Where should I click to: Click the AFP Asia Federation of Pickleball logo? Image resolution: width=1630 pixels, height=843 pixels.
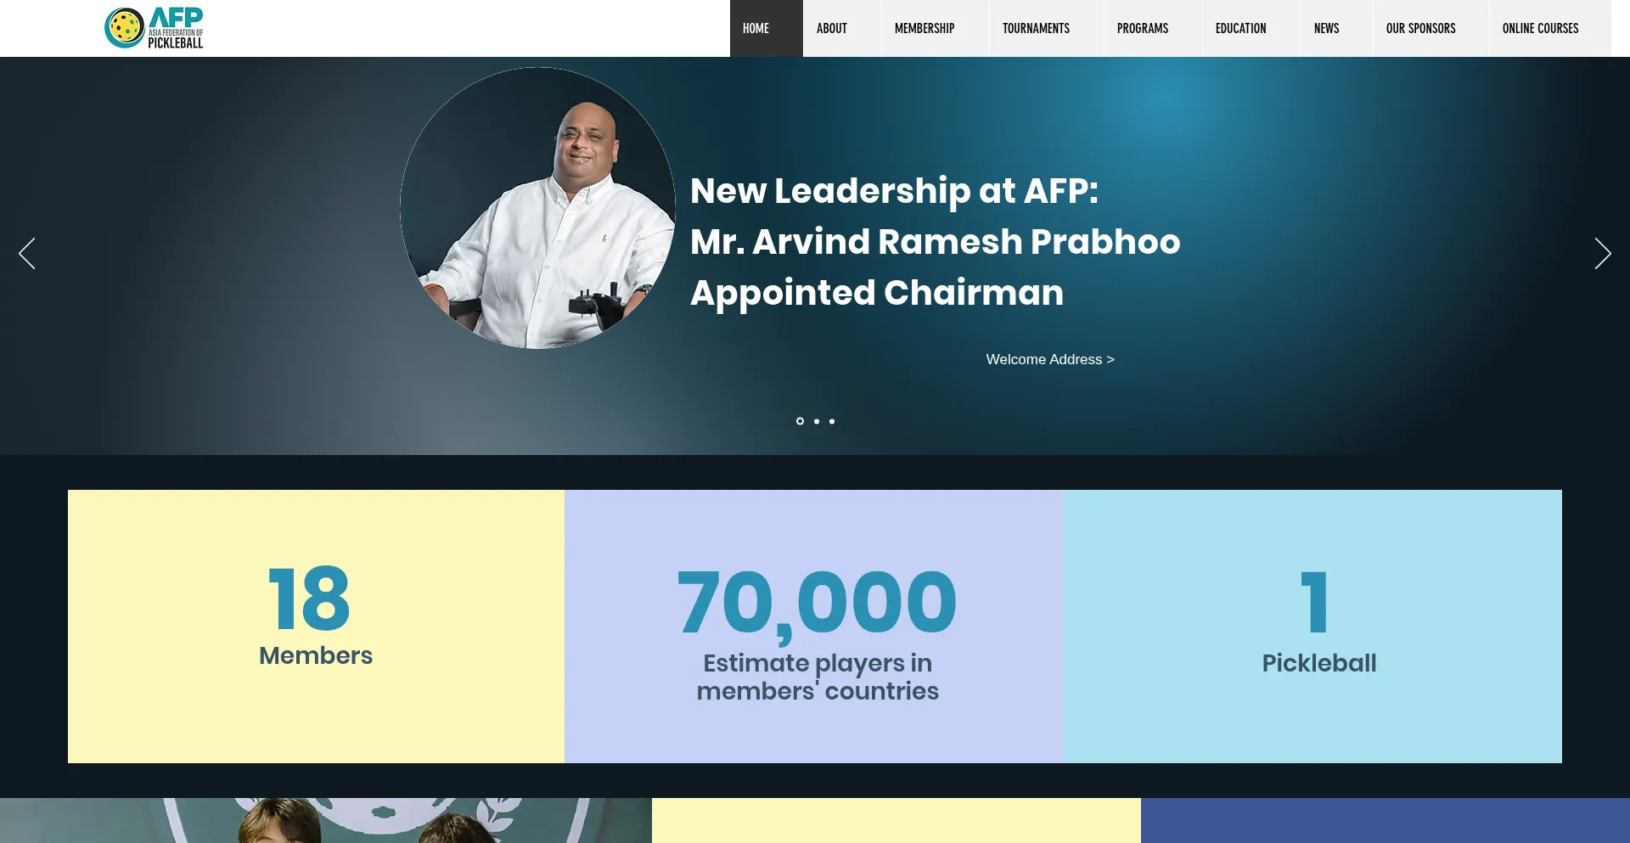coord(154,28)
